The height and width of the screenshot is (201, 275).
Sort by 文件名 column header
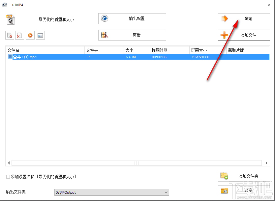pos(45,50)
